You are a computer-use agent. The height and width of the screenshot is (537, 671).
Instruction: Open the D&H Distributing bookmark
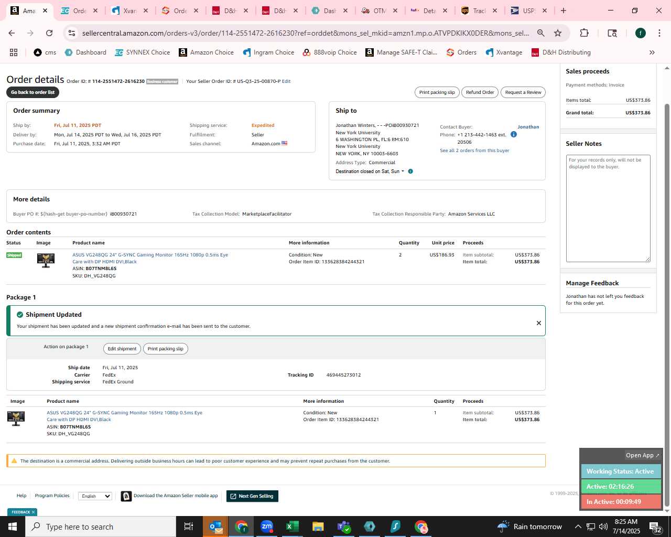561,52
